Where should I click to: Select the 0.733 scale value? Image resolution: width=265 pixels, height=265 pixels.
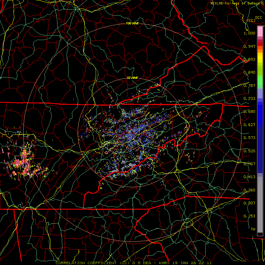249,99
